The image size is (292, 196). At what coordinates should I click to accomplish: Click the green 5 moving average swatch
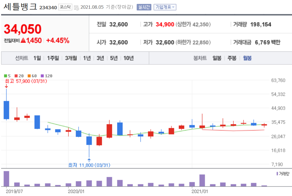(6, 76)
